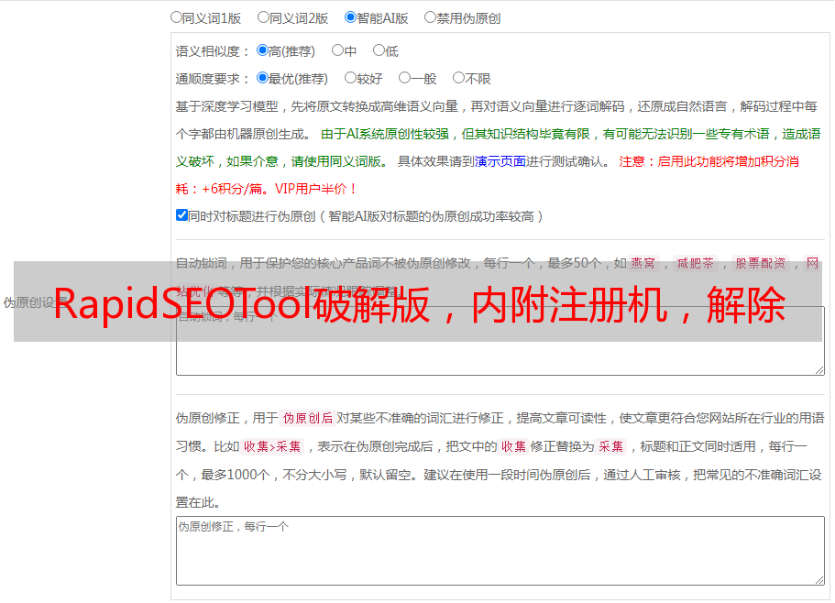
Task: Set 语义相似度 to 中
Action: point(337,50)
